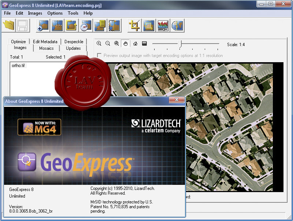Open the Edit menu
The width and height of the screenshot is (293, 221).
[x=19, y=13]
